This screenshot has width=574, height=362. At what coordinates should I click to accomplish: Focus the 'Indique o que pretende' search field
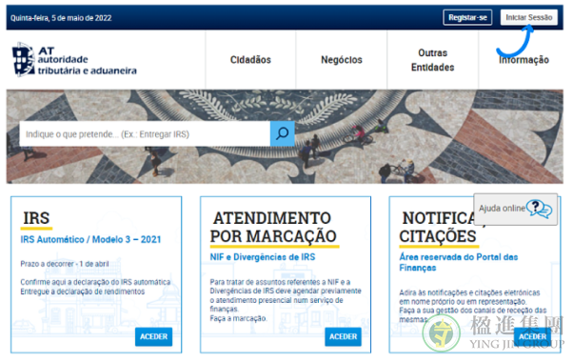(145, 134)
